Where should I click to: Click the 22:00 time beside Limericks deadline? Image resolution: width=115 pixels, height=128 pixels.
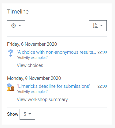pyautogui.click(x=102, y=86)
